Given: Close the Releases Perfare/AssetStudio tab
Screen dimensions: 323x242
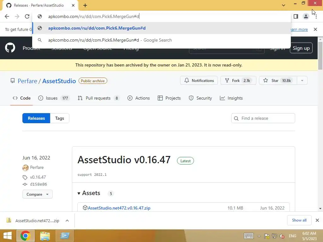Looking at the screenshot, I should tap(73, 5).
